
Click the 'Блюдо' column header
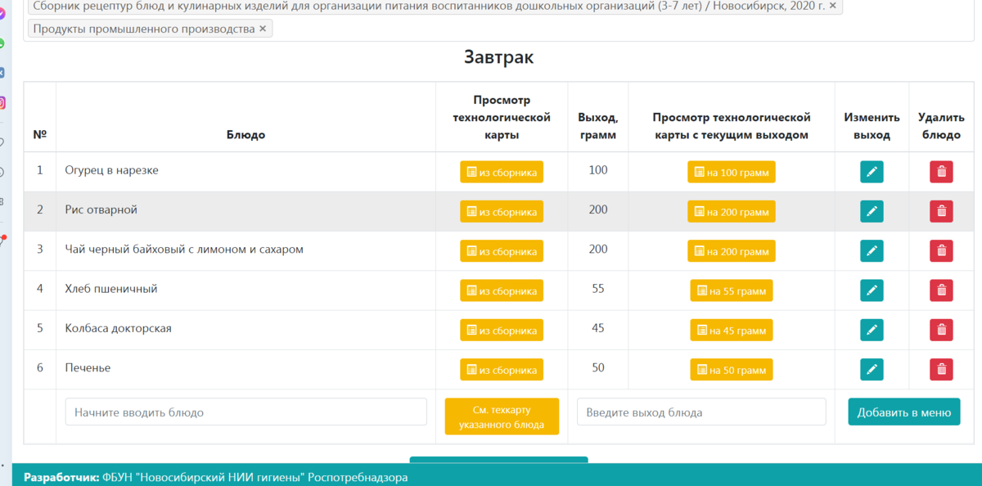pos(245,135)
